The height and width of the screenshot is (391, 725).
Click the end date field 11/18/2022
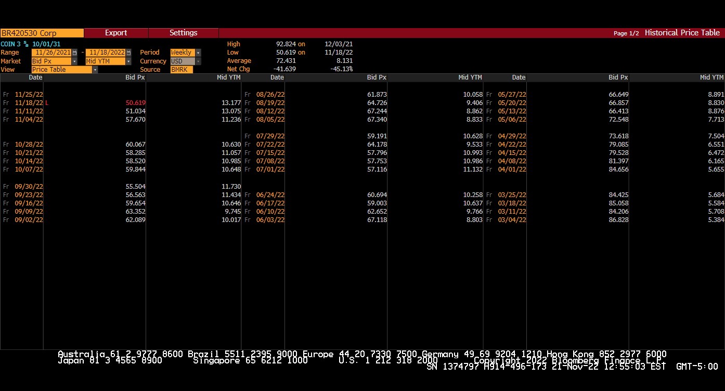pyautogui.click(x=106, y=53)
